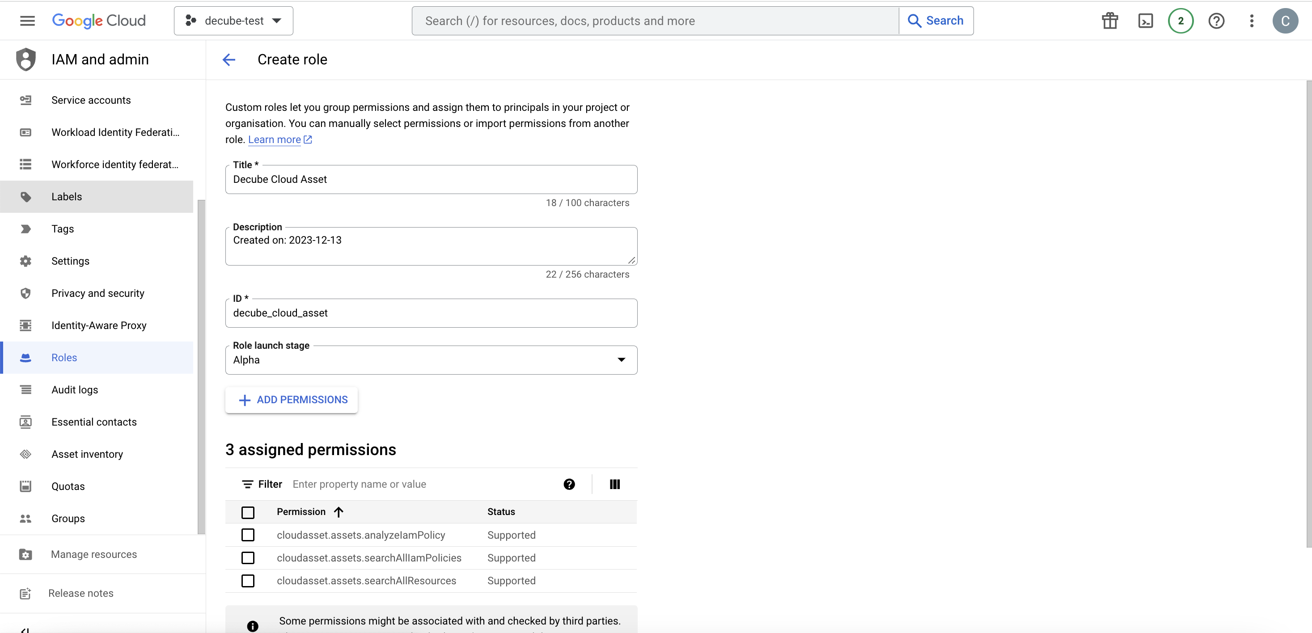Image resolution: width=1312 pixels, height=633 pixels.
Task: Check the cloudasset.assets.searchAllIamPolicies permission box
Action: (248, 558)
